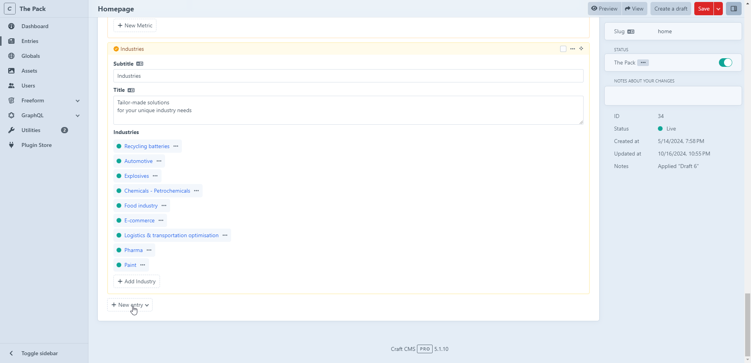751x363 pixels.
Task: Click the Create a draft button
Action: pos(670,9)
